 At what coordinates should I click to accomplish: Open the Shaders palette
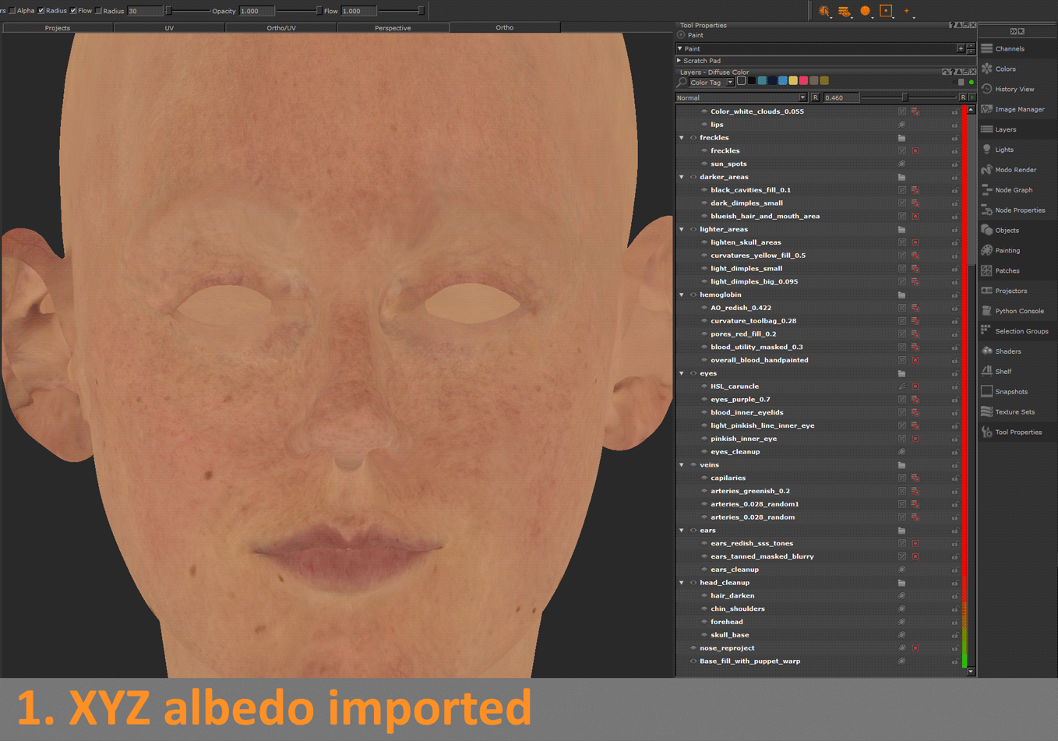pos(1007,351)
